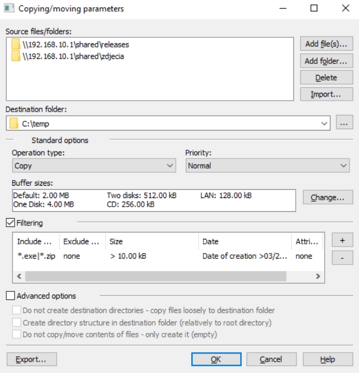This screenshot has height=373, width=359.
Task: Click filter list scroll right arrow
Action: 318,276
